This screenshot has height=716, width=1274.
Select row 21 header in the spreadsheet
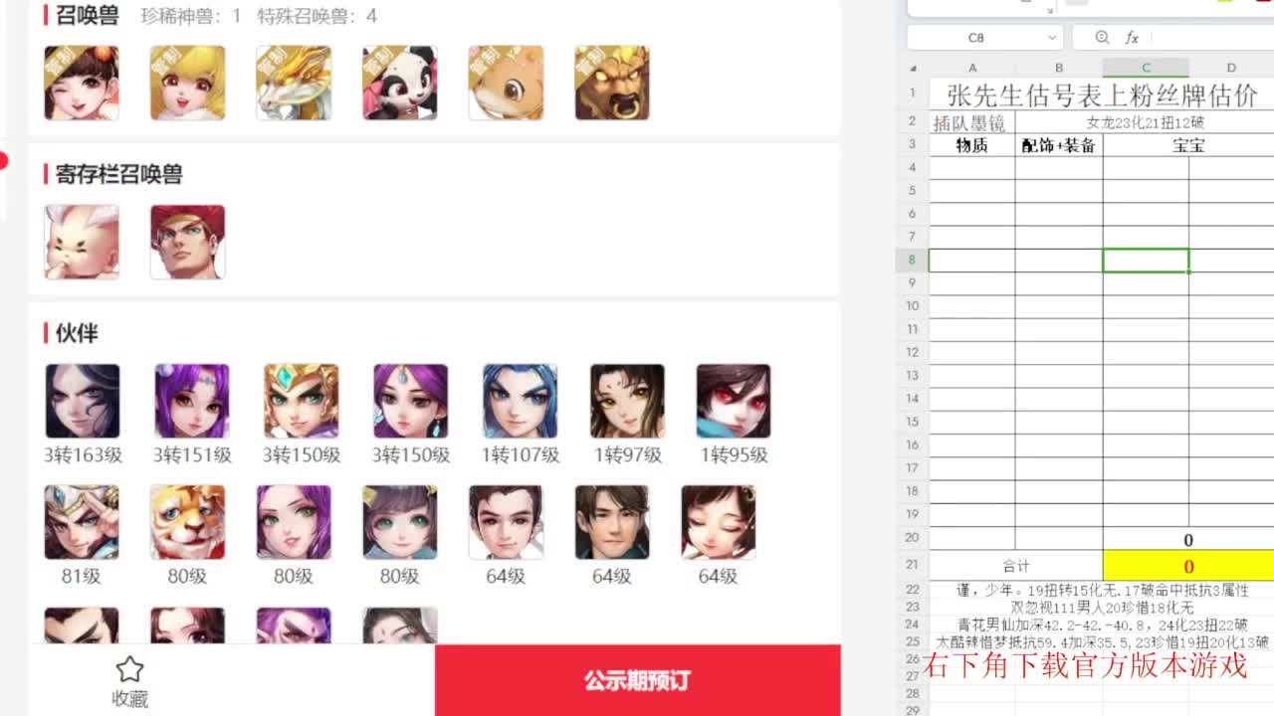tap(913, 565)
